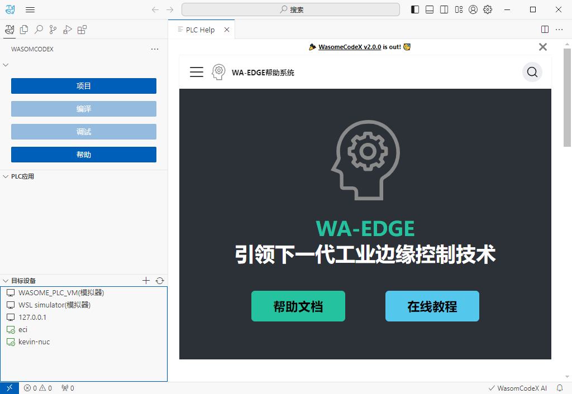Collapse the 目标设备 section

pos(6,281)
